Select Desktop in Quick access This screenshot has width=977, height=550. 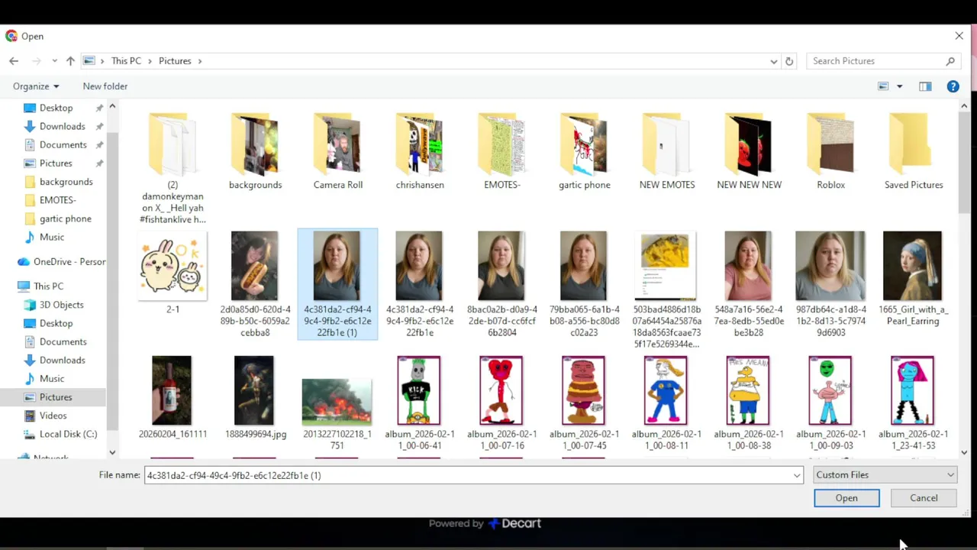(x=56, y=108)
